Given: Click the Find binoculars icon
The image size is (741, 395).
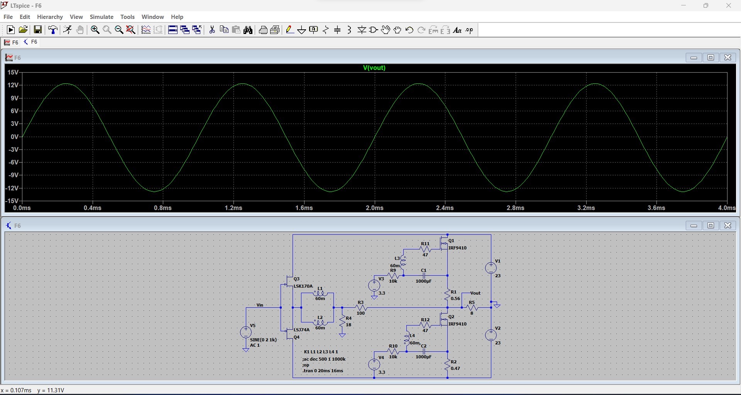Looking at the screenshot, I should 248,30.
